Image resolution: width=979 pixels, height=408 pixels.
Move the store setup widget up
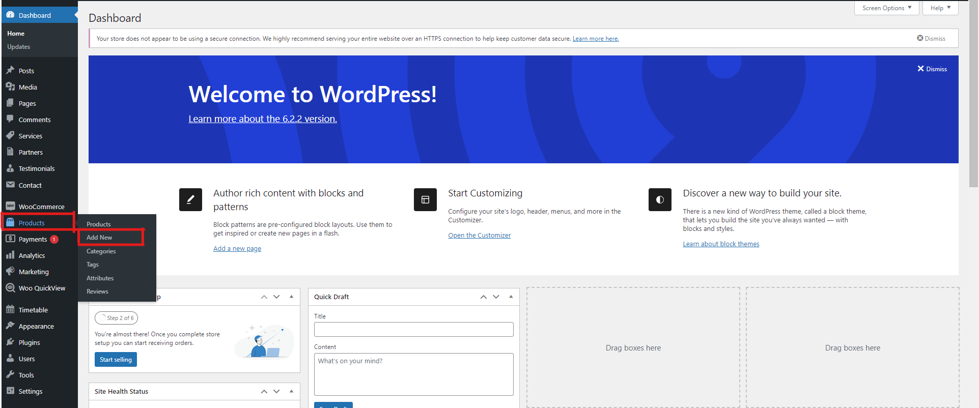tap(264, 297)
